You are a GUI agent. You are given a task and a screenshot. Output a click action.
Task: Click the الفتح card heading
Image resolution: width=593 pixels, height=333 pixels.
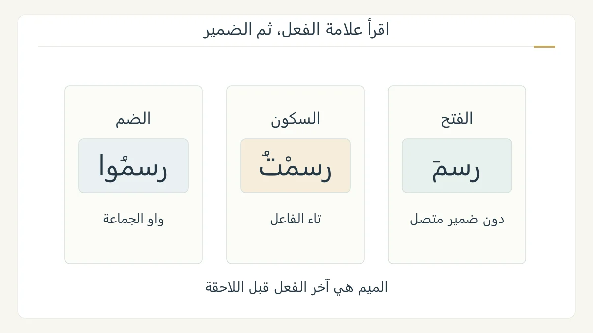[x=457, y=118]
